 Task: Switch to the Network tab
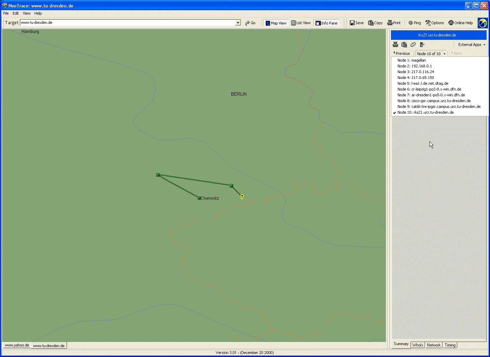click(x=434, y=345)
